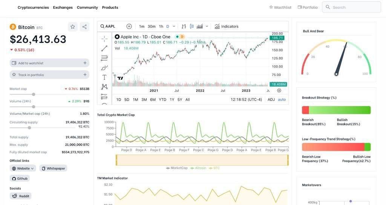
Task: Toggle Altcoin series in legend
Action: [198, 168]
